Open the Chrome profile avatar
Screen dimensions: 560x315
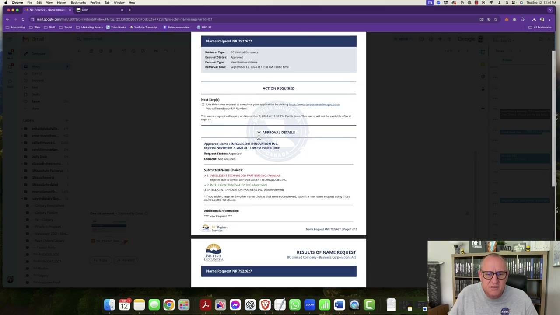(542, 19)
